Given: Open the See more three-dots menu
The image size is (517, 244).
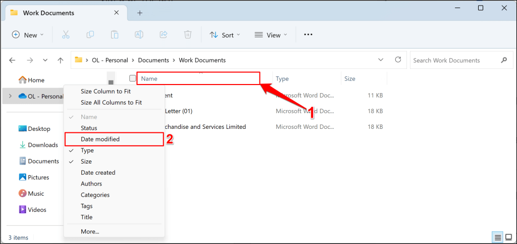Looking at the screenshot, I should (308, 35).
